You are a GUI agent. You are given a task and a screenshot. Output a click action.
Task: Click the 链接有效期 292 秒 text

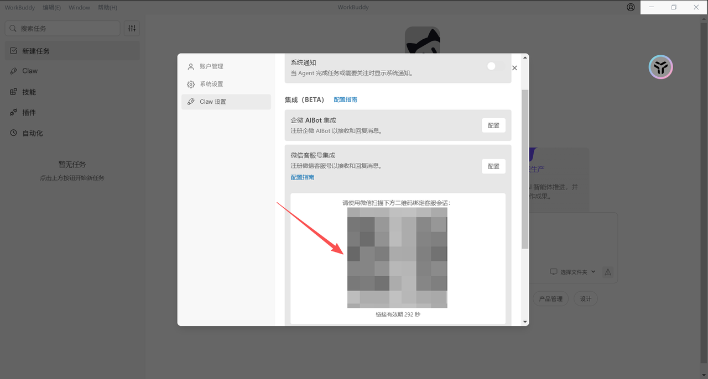398,314
